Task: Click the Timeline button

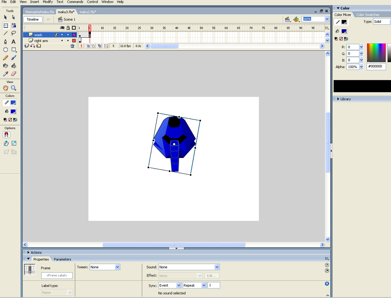Action: tap(33, 19)
